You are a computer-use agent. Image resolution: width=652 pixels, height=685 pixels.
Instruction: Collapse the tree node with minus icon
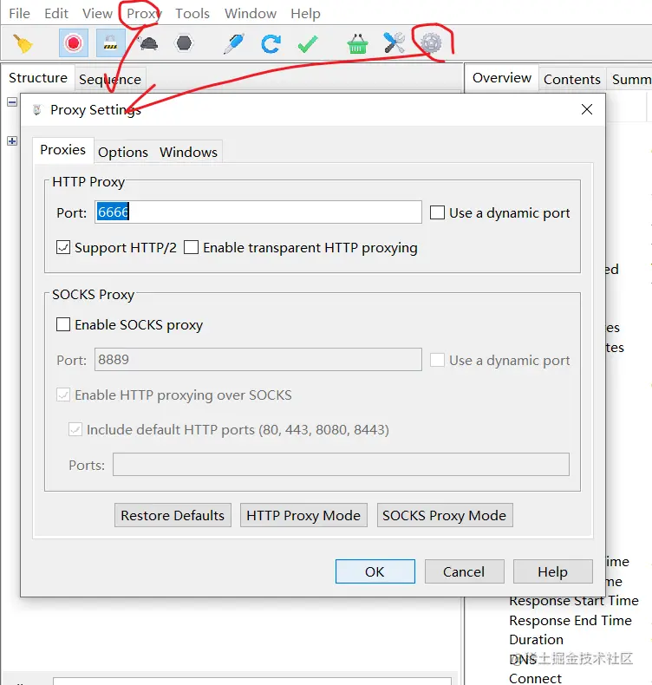tap(12, 102)
